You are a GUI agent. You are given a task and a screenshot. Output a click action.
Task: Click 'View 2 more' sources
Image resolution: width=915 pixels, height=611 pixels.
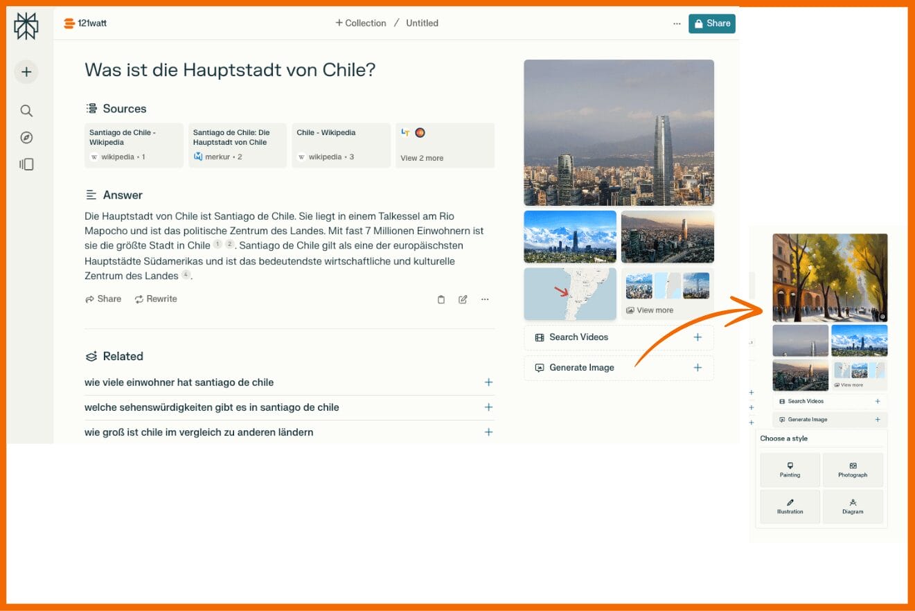(x=422, y=158)
